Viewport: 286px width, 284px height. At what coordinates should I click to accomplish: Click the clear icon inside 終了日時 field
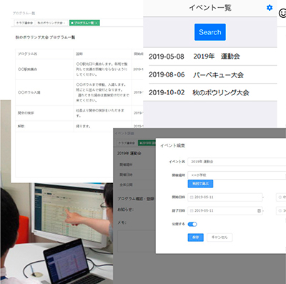pos(259,211)
